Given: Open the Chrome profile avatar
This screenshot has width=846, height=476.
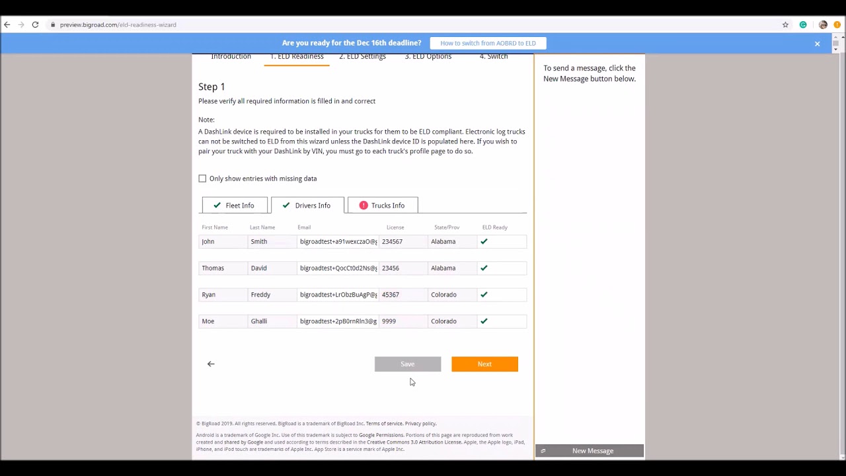Looking at the screenshot, I should (823, 24).
